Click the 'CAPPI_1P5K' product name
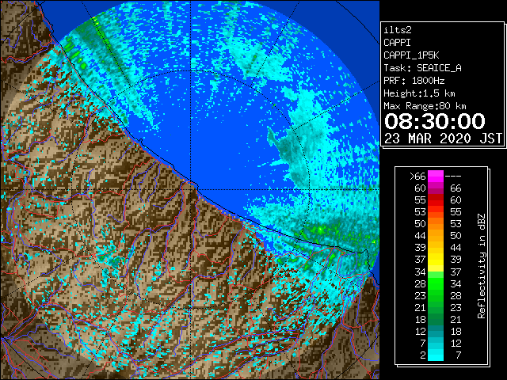The width and height of the screenshot is (507, 380). coord(411,55)
